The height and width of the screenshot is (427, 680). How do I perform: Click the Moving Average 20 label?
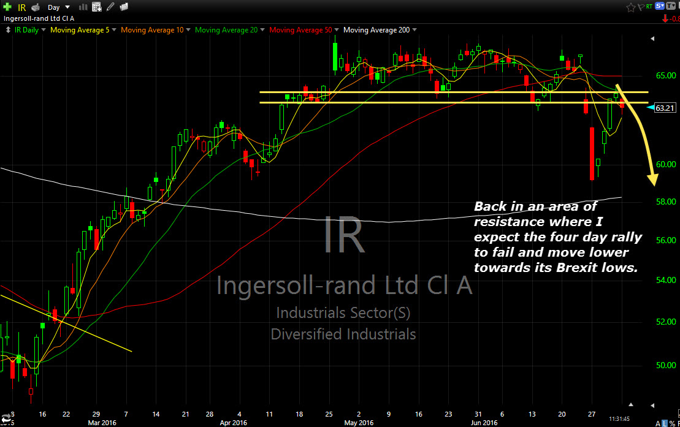[x=226, y=30]
